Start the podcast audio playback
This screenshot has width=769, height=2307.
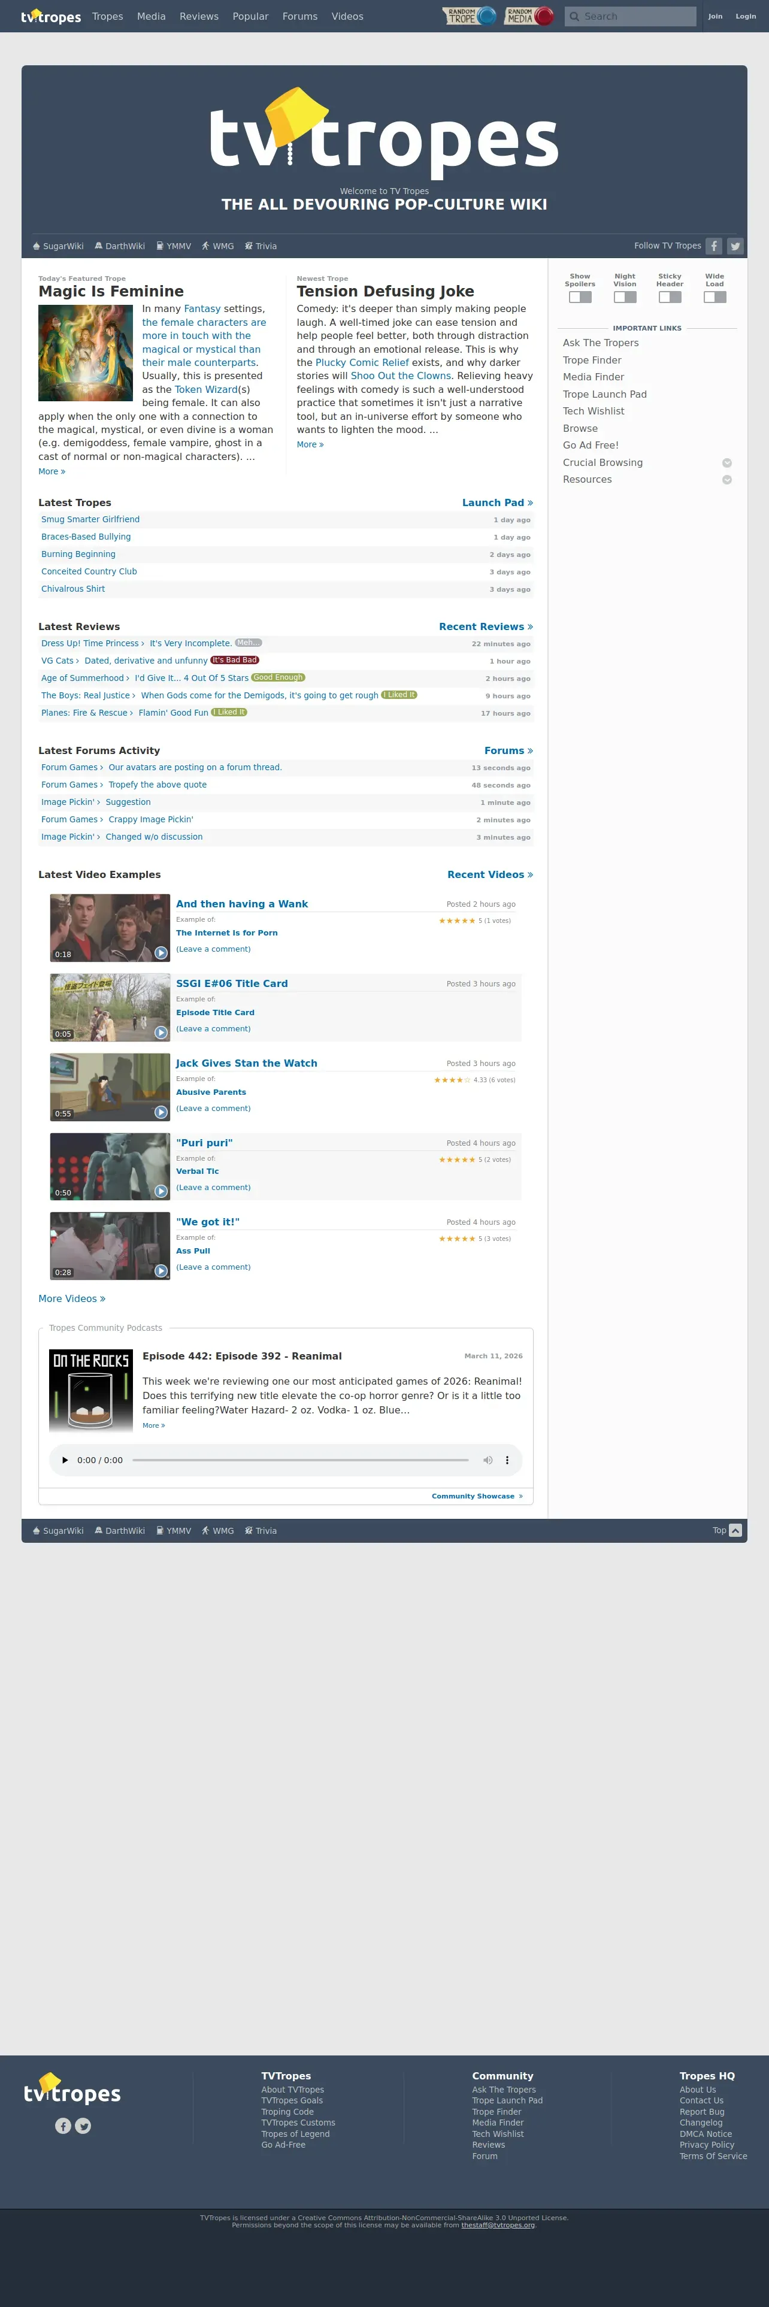point(65,1460)
